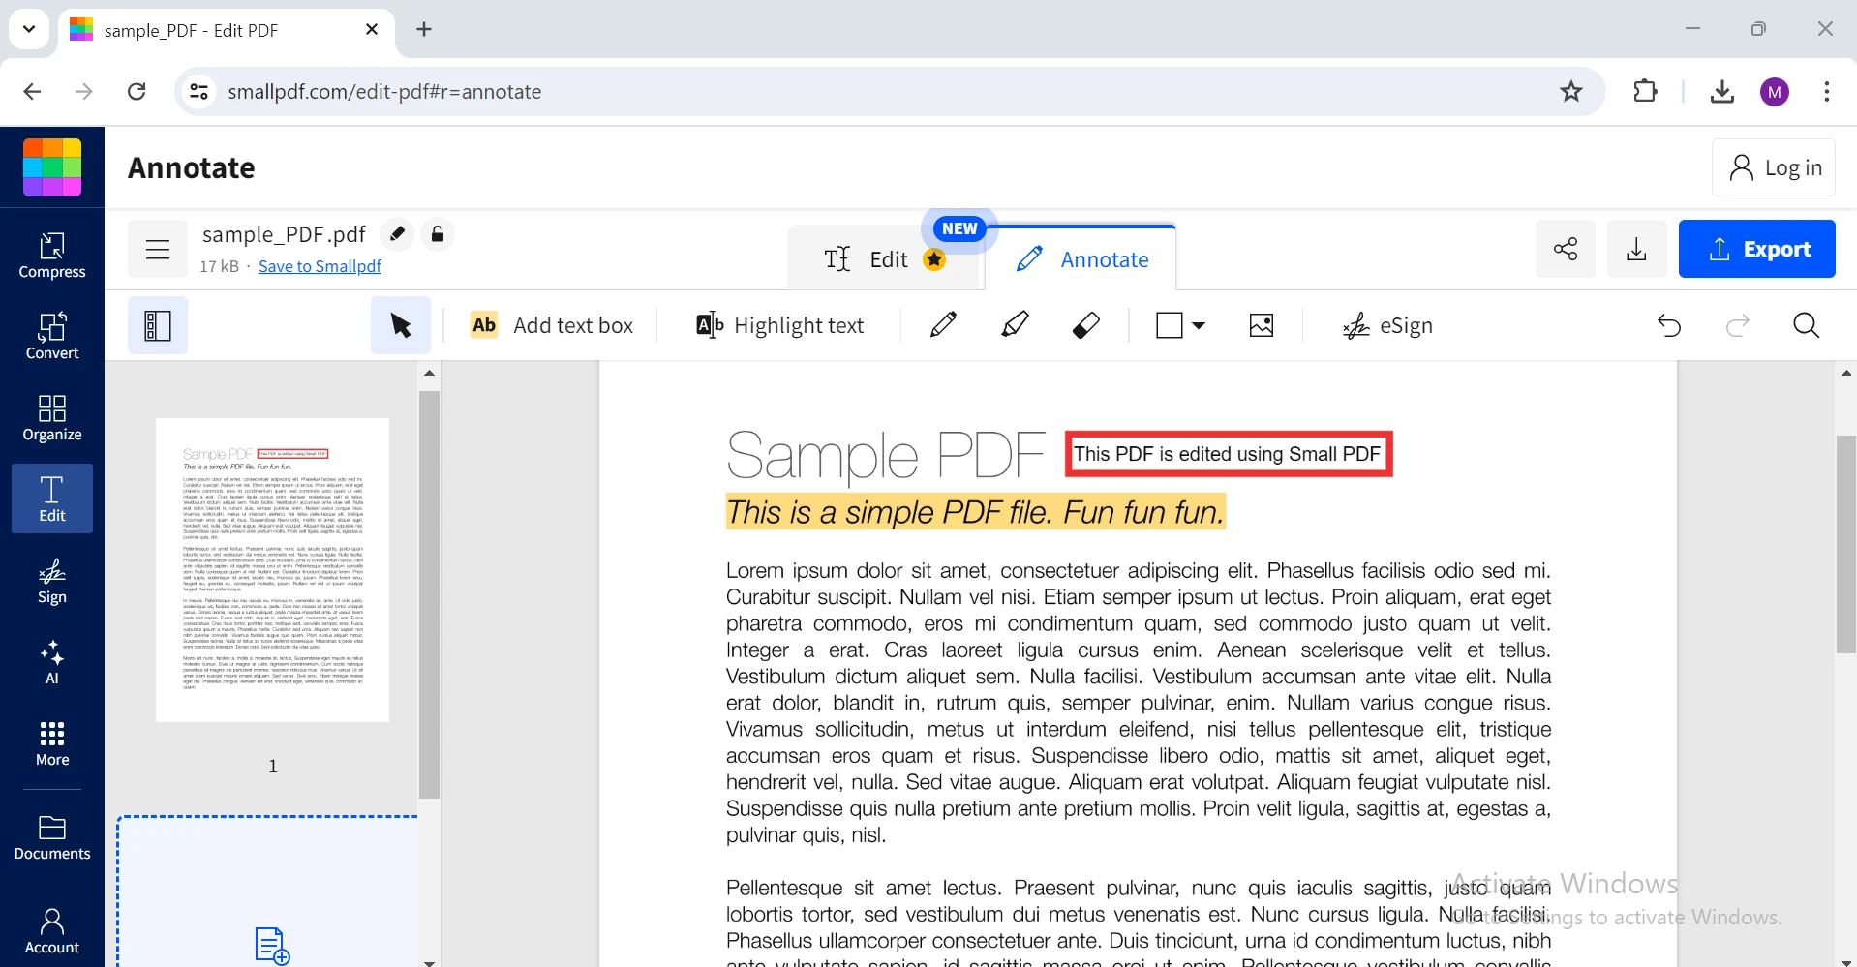The image size is (1857, 967).
Task: Click the thumbnail panel scrollbar
Action: [x=429, y=594]
